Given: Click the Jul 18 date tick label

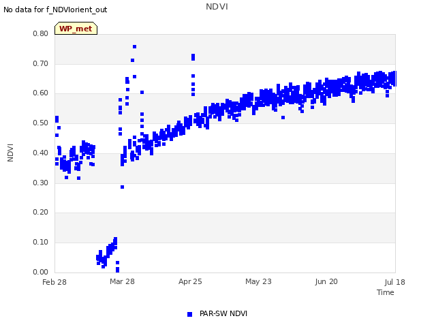Looking at the screenshot, I should click(395, 282).
